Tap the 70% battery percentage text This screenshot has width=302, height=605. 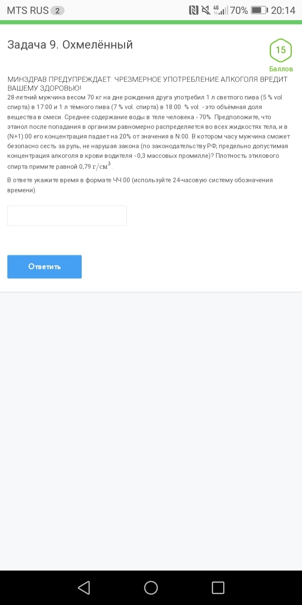pyautogui.click(x=239, y=11)
